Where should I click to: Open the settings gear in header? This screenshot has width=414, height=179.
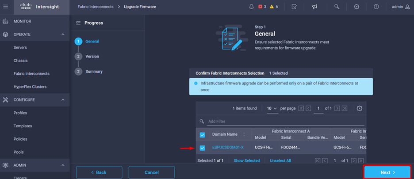(356, 7)
